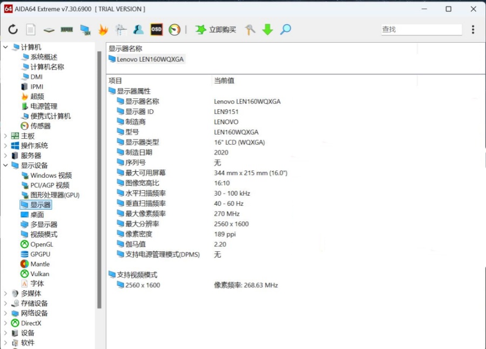Expand the 服务器 tree node
The width and height of the screenshot is (486, 349).
pyautogui.click(x=5, y=156)
